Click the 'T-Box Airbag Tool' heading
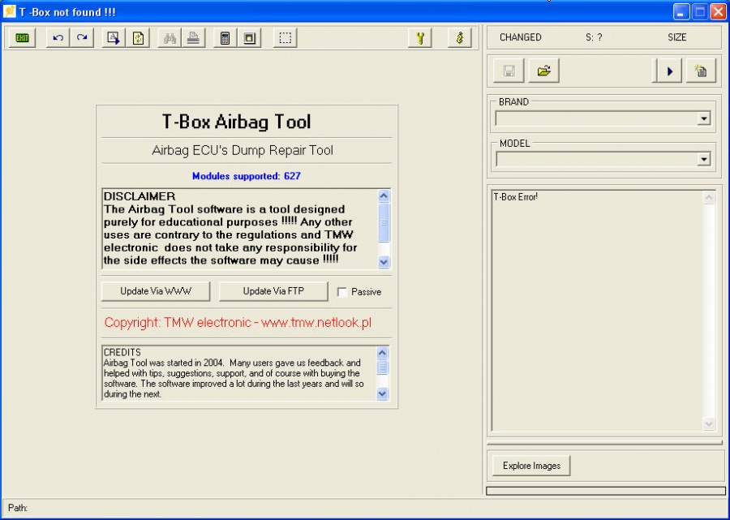The width and height of the screenshot is (730, 520). point(237,122)
